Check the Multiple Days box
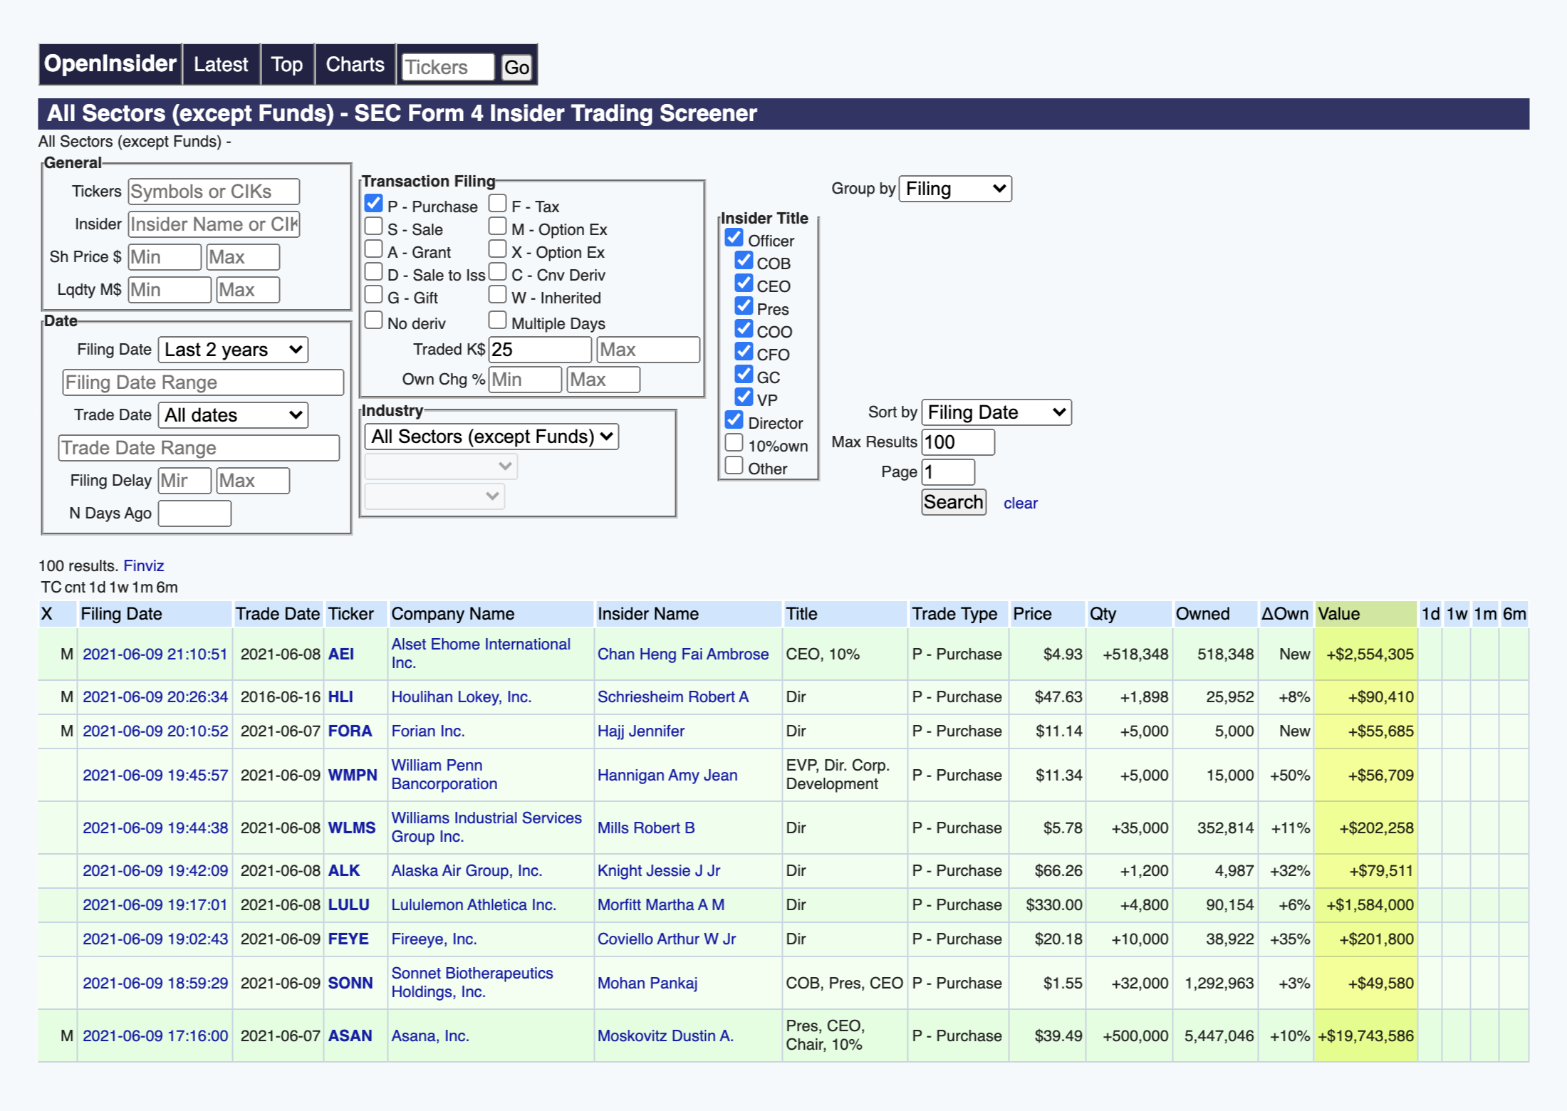Viewport: 1567px width, 1111px height. click(497, 320)
